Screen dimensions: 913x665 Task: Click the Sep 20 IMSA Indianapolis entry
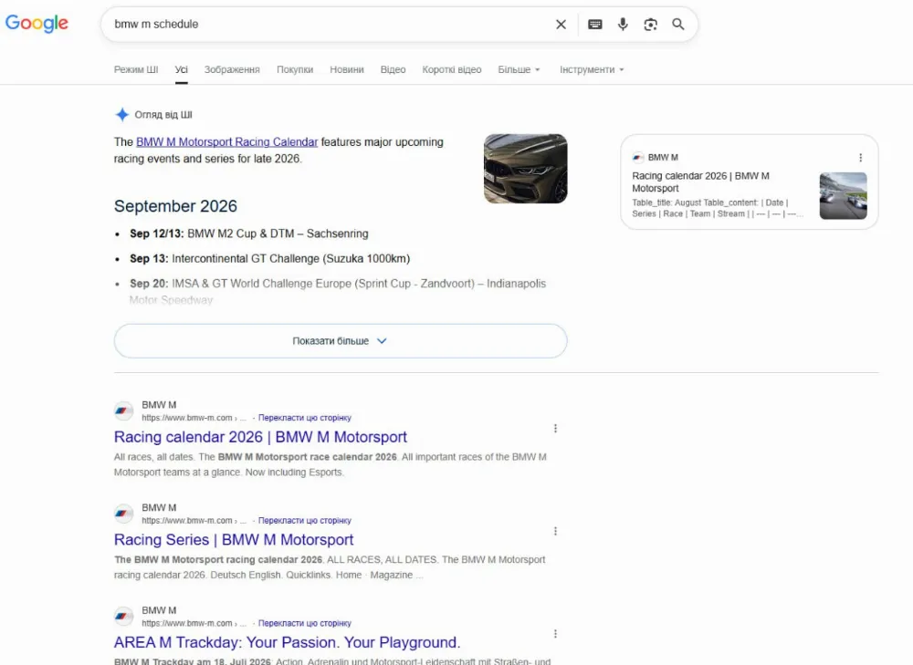click(338, 292)
